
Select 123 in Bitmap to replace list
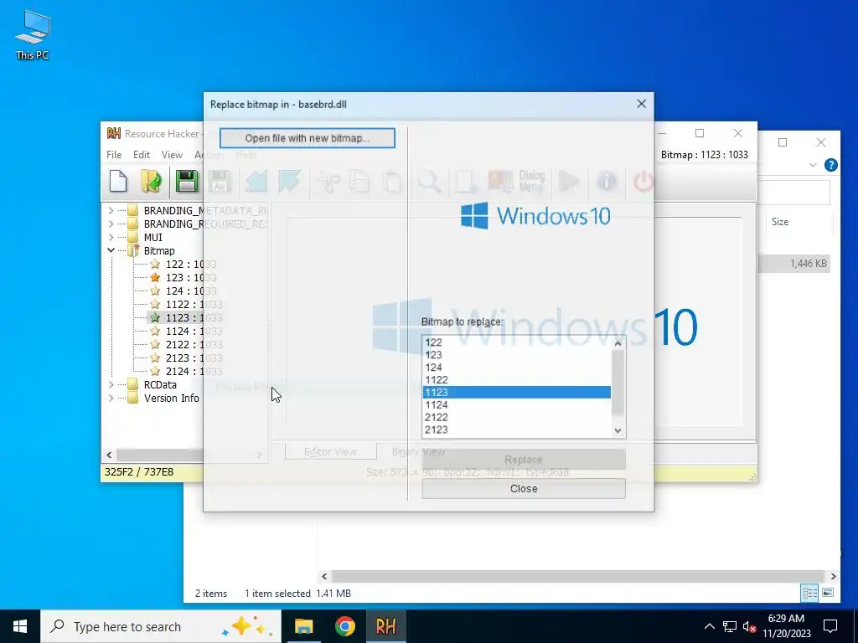pyautogui.click(x=516, y=355)
